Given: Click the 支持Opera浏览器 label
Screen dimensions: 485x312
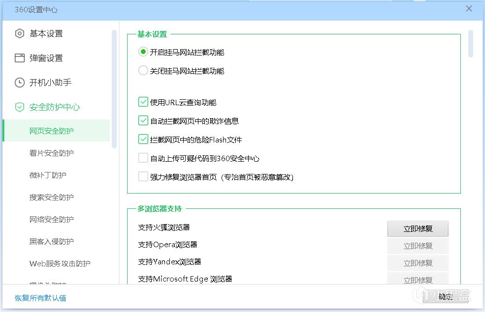Looking at the screenshot, I should coord(167,245).
